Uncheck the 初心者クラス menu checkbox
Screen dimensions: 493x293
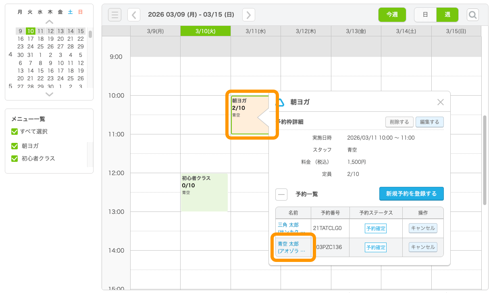[x=15, y=159]
